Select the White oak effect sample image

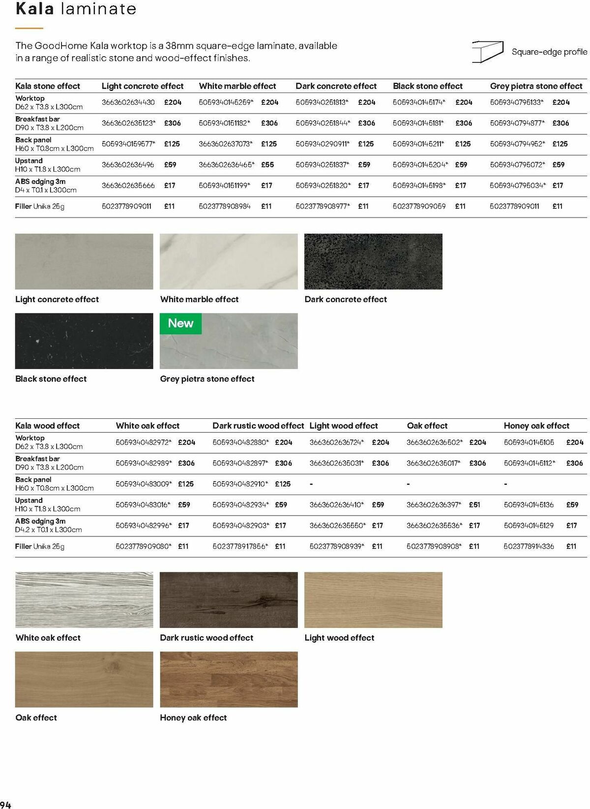84,600
